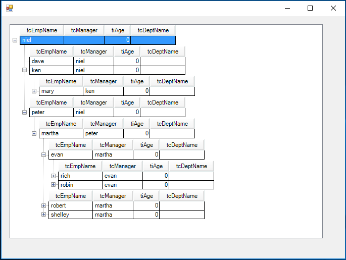Click the age value 0 in niel's row
Screen dimensions: 346x260
coord(117,40)
